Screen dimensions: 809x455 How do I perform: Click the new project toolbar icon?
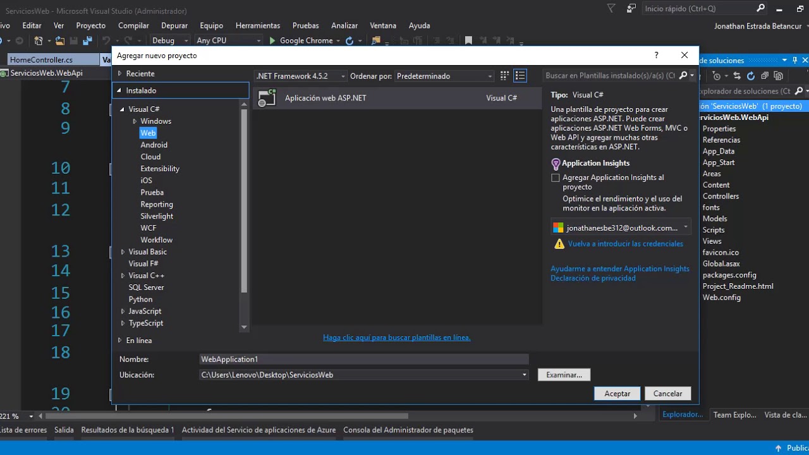[39, 40]
